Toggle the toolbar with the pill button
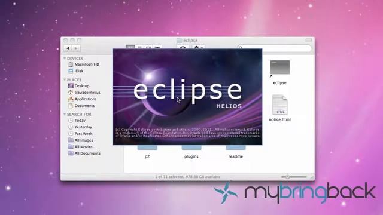The height and width of the screenshot is (215, 383). [x=309, y=40]
